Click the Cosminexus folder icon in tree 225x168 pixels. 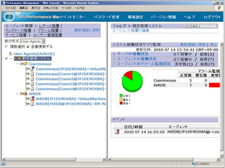[26, 64]
